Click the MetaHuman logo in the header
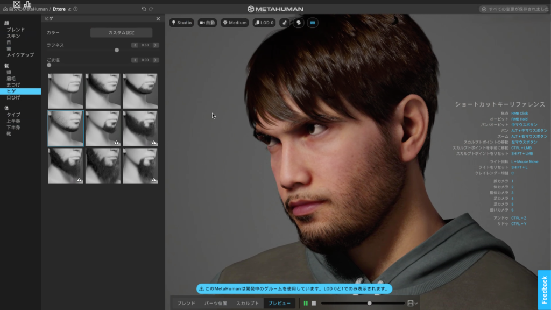Viewport: 551px width, 310px height. (x=275, y=9)
